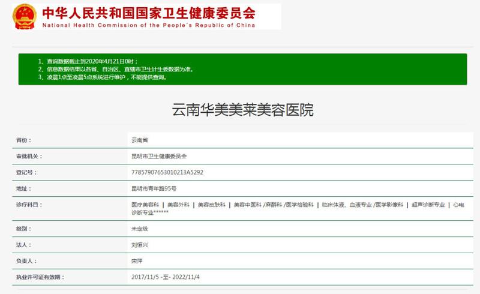Click the address value 昆明市青年路95号
This screenshot has height=294, width=480.
coord(154,188)
